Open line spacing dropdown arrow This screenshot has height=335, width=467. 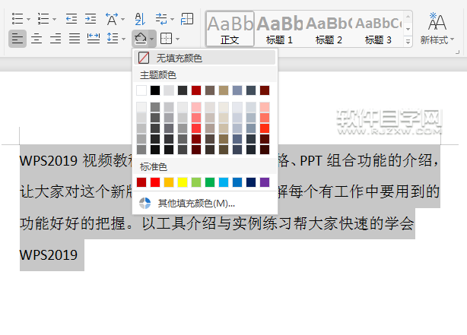124,39
